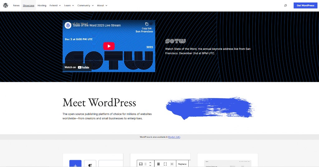Image resolution: width=319 pixels, height=167 pixels.
Task: Click the drag handle dots icon
Action: [x=145, y=164]
